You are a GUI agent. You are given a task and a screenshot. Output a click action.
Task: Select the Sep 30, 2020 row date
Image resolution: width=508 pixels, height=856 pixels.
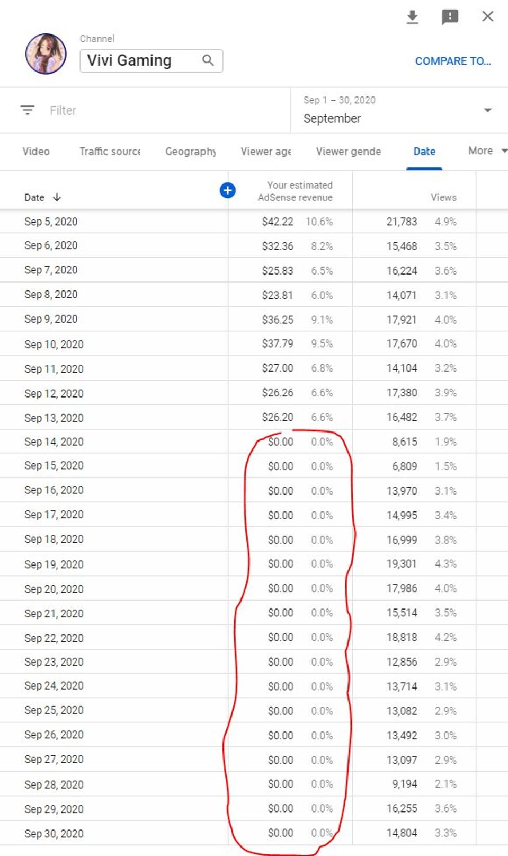(54, 834)
